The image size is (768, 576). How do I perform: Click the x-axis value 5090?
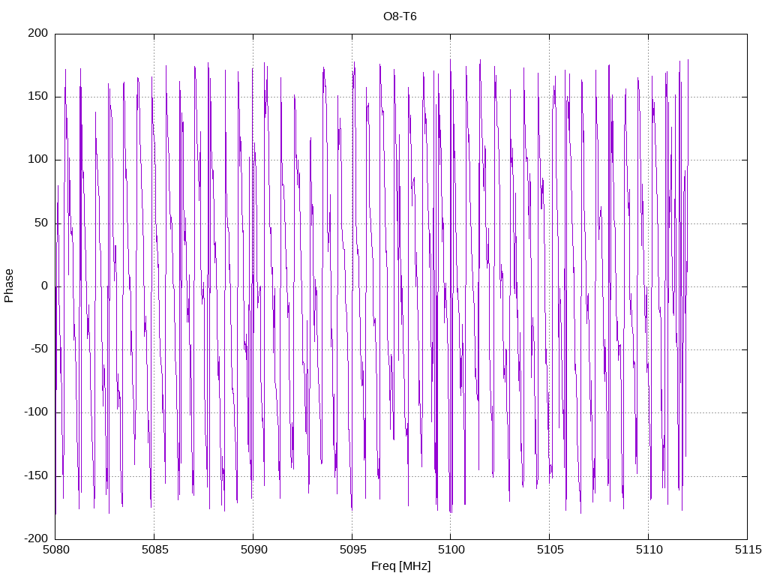254,550
